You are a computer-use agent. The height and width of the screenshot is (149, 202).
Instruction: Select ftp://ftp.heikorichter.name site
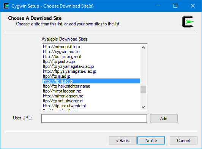click(x=92, y=86)
